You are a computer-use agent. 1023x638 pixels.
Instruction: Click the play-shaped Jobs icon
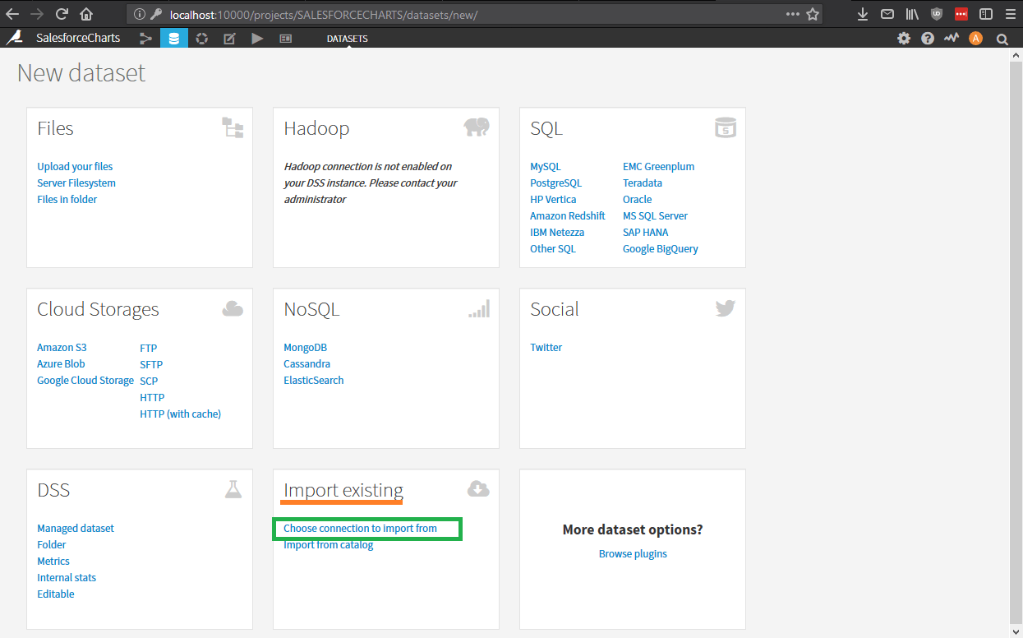256,38
